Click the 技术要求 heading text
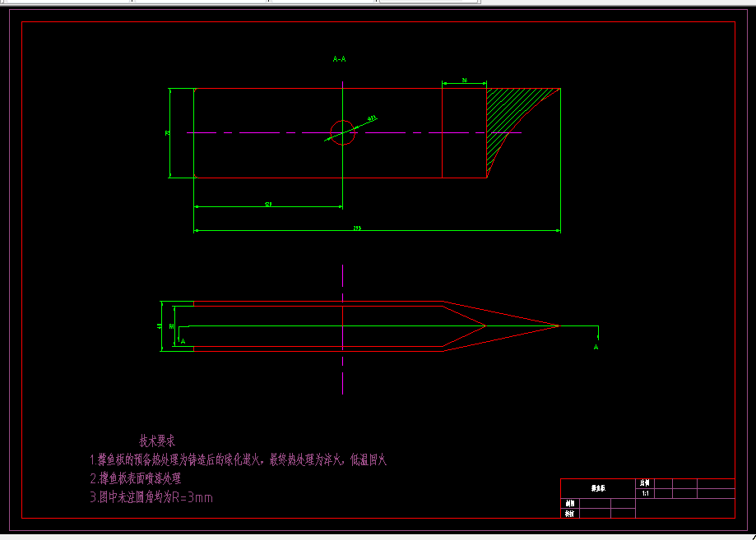 156,441
